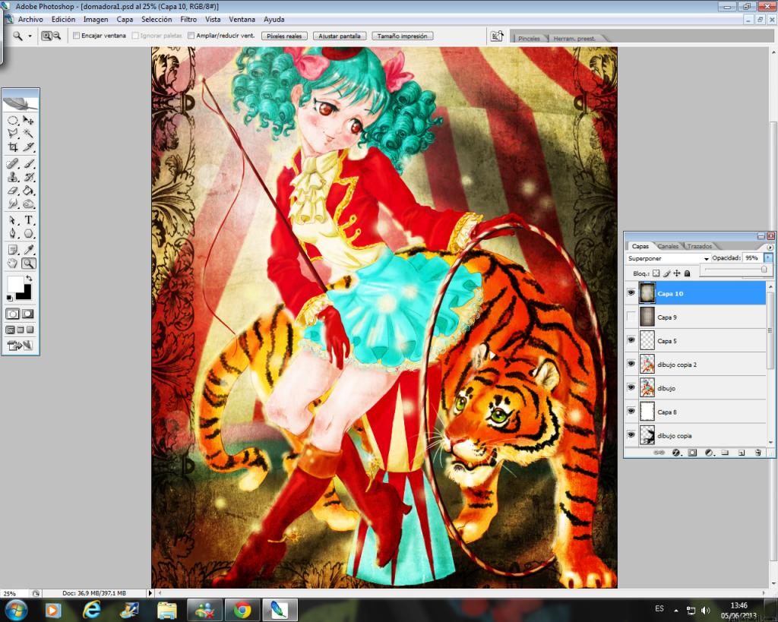Select the Healing Brush tool
This screenshot has width=778, height=622.
tap(13, 164)
